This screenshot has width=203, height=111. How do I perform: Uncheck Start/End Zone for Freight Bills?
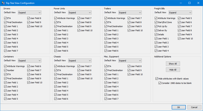click(156, 22)
